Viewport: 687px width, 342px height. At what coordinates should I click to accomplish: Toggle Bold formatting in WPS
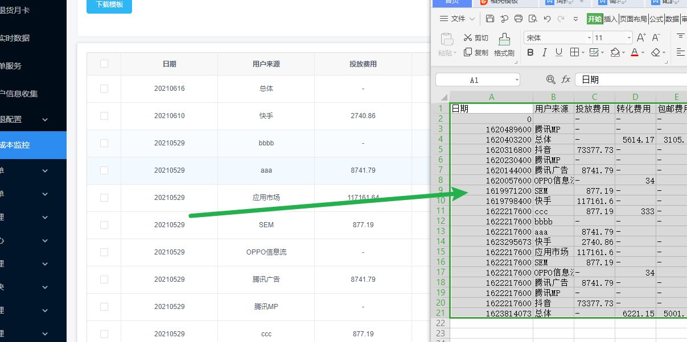click(530, 52)
